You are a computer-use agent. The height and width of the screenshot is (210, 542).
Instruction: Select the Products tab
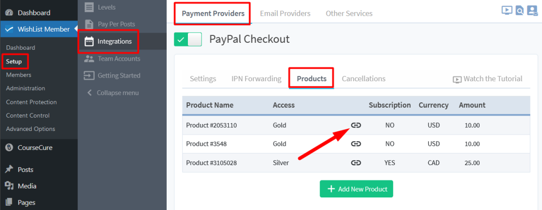click(311, 79)
